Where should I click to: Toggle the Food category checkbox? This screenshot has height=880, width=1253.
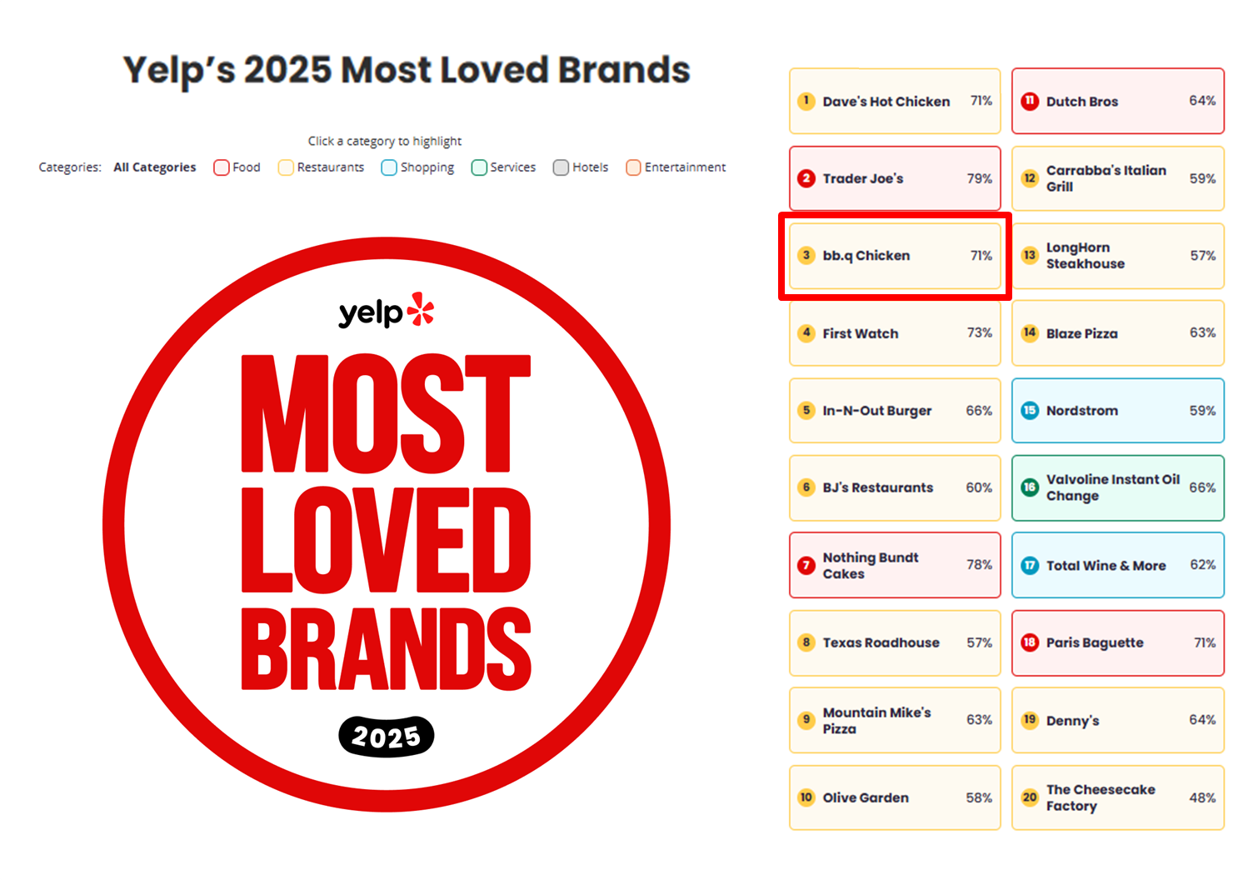click(x=222, y=167)
